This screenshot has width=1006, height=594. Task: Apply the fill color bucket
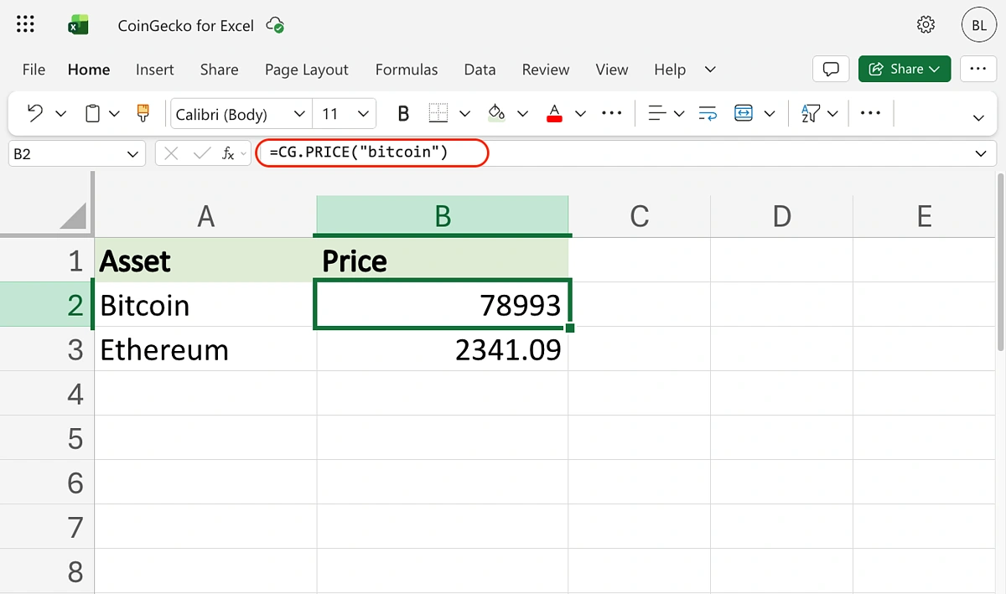click(x=496, y=113)
